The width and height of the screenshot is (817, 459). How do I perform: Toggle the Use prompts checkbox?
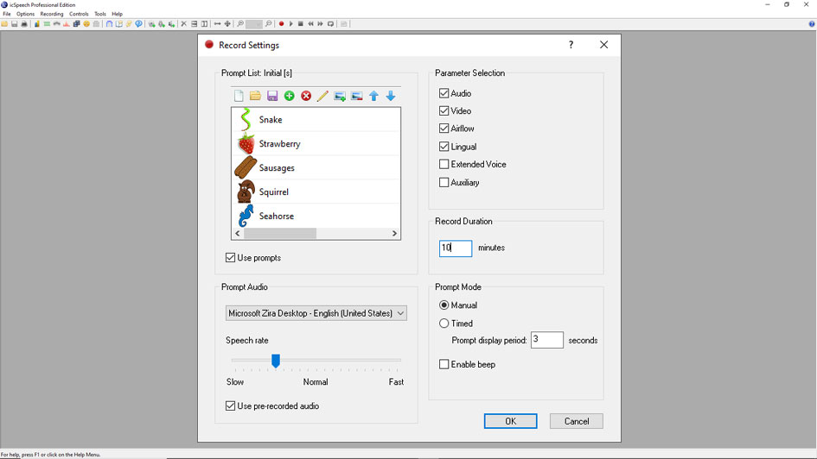coord(230,258)
